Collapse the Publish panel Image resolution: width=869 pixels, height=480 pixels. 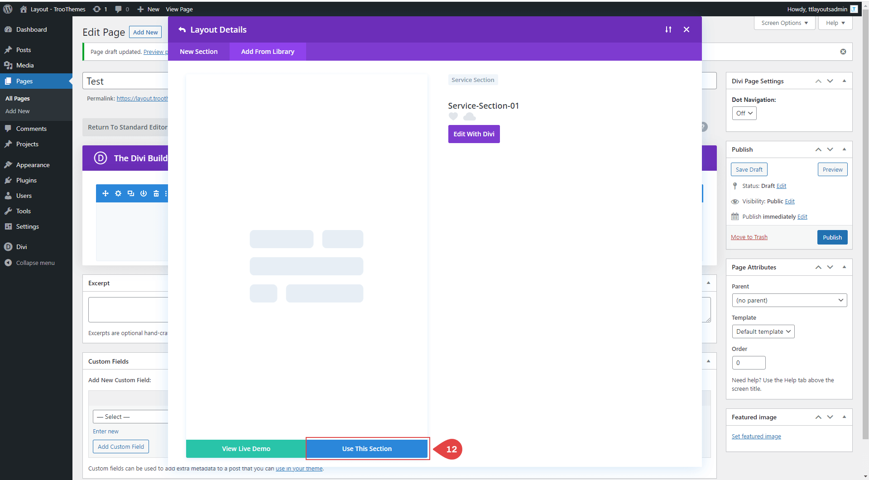pos(844,149)
